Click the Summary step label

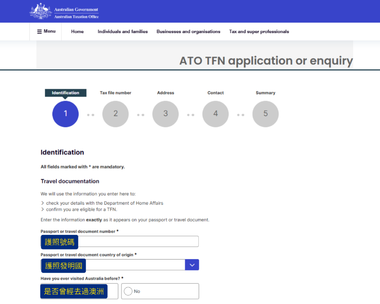265,93
